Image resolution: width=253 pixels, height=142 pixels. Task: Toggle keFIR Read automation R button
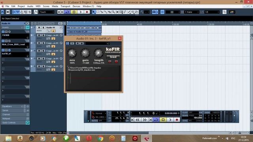pyautogui.click(x=77, y=43)
